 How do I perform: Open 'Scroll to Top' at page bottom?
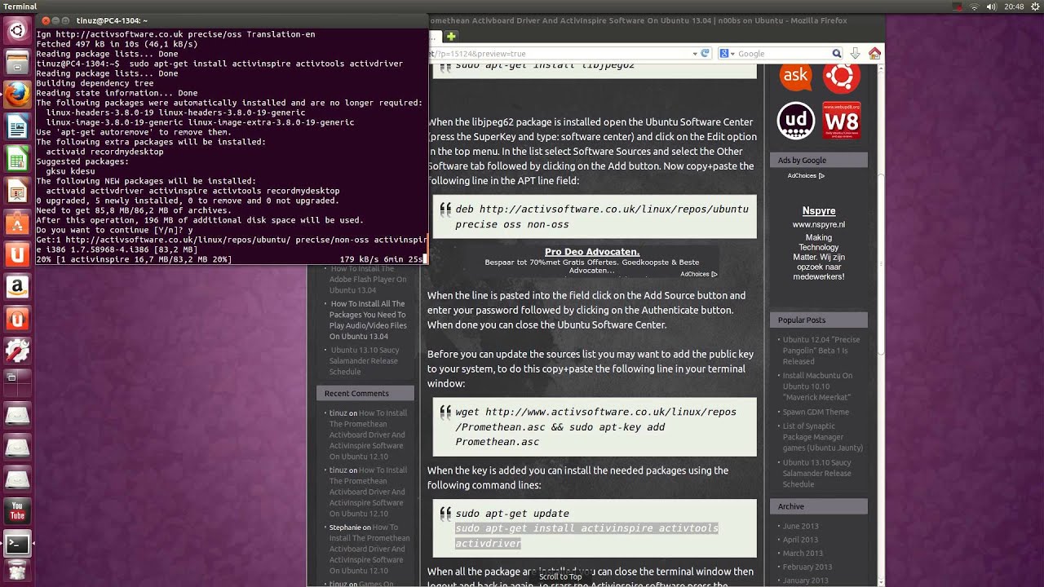coord(560,576)
